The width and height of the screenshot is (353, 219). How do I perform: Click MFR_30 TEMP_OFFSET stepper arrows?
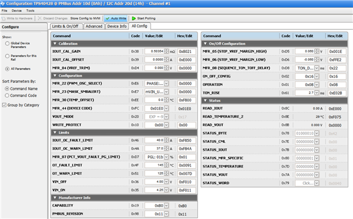pos(166,100)
